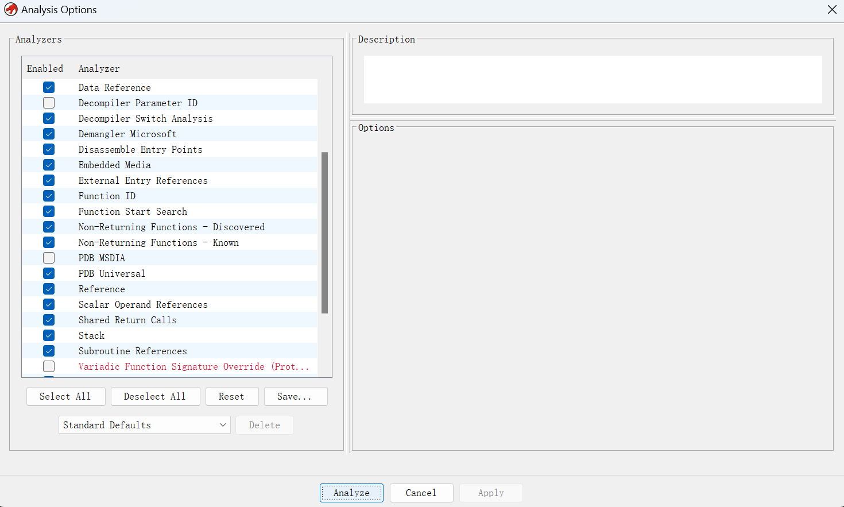Select the PDB MSDIA row text
The image size is (844, 507).
point(102,258)
